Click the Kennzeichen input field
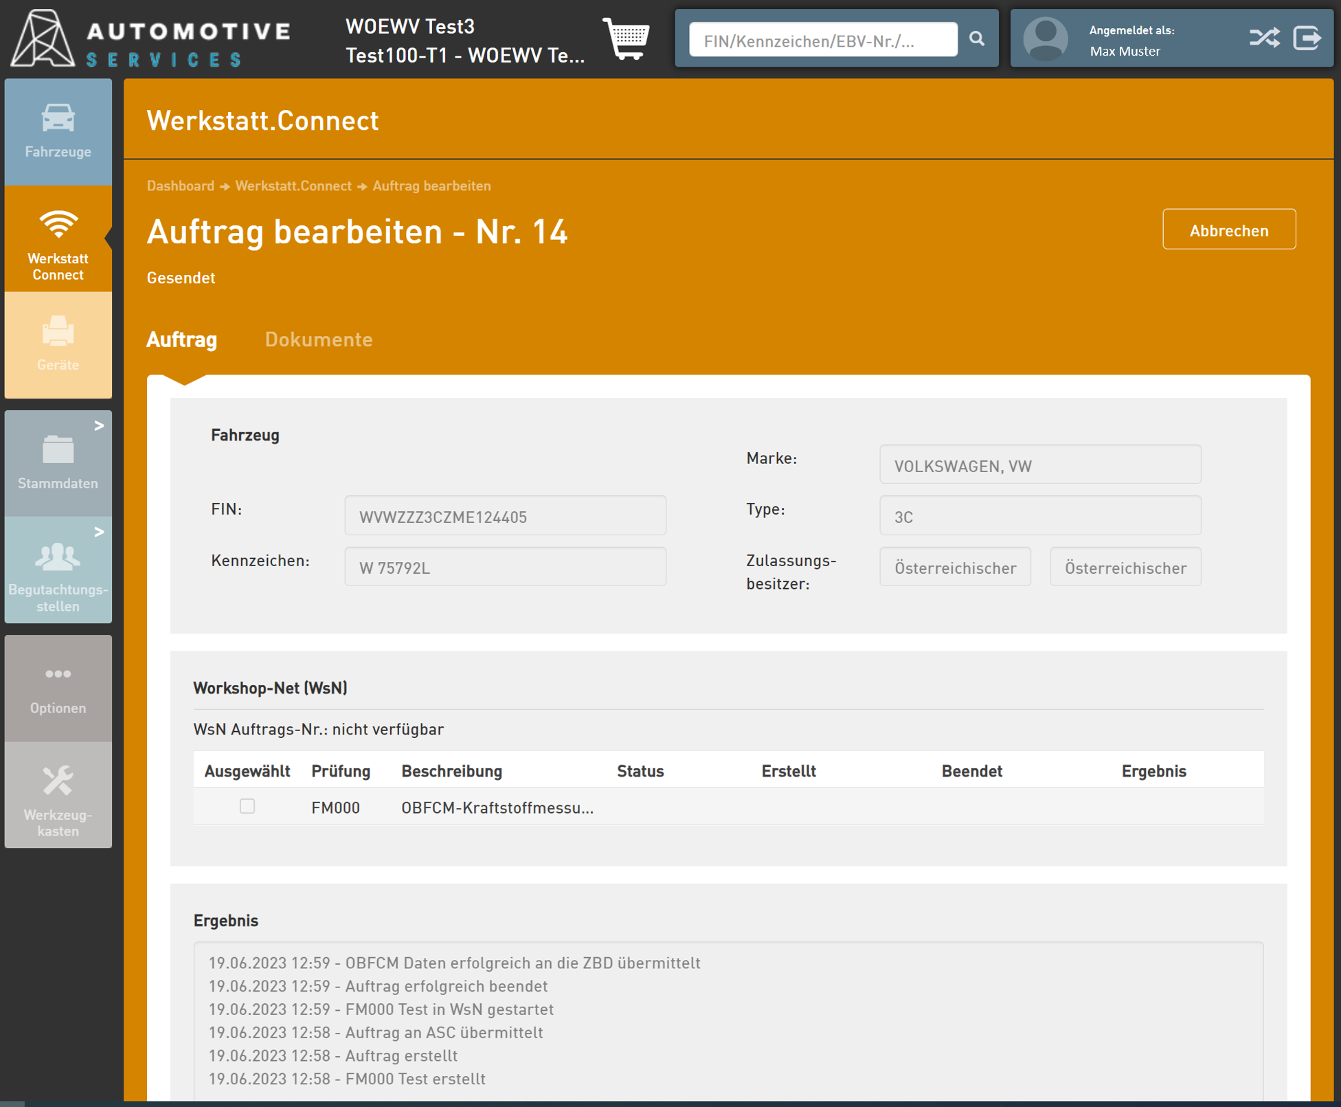The width and height of the screenshot is (1341, 1107). coord(505,568)
